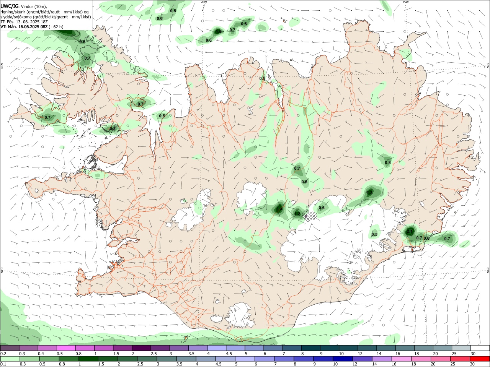Click the '30' label under the bottom legend row
Viewport: 490px width, 367px height.
coord(472,364)
